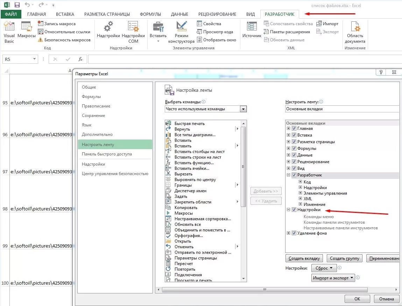Select Дополнительно category in sidebar
This screenshot has height=306, width=402.
[x=115, y=134]
